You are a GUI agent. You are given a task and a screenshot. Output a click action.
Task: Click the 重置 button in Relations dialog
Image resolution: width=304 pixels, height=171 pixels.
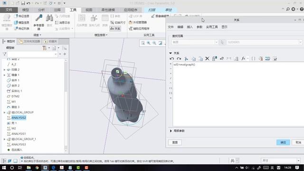[175, 142]
